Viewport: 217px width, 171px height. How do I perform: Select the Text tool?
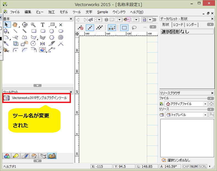click(x=43, y=25)
